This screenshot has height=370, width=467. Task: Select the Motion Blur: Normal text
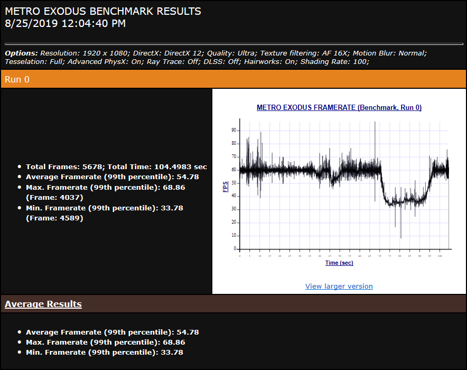(390, 53)
